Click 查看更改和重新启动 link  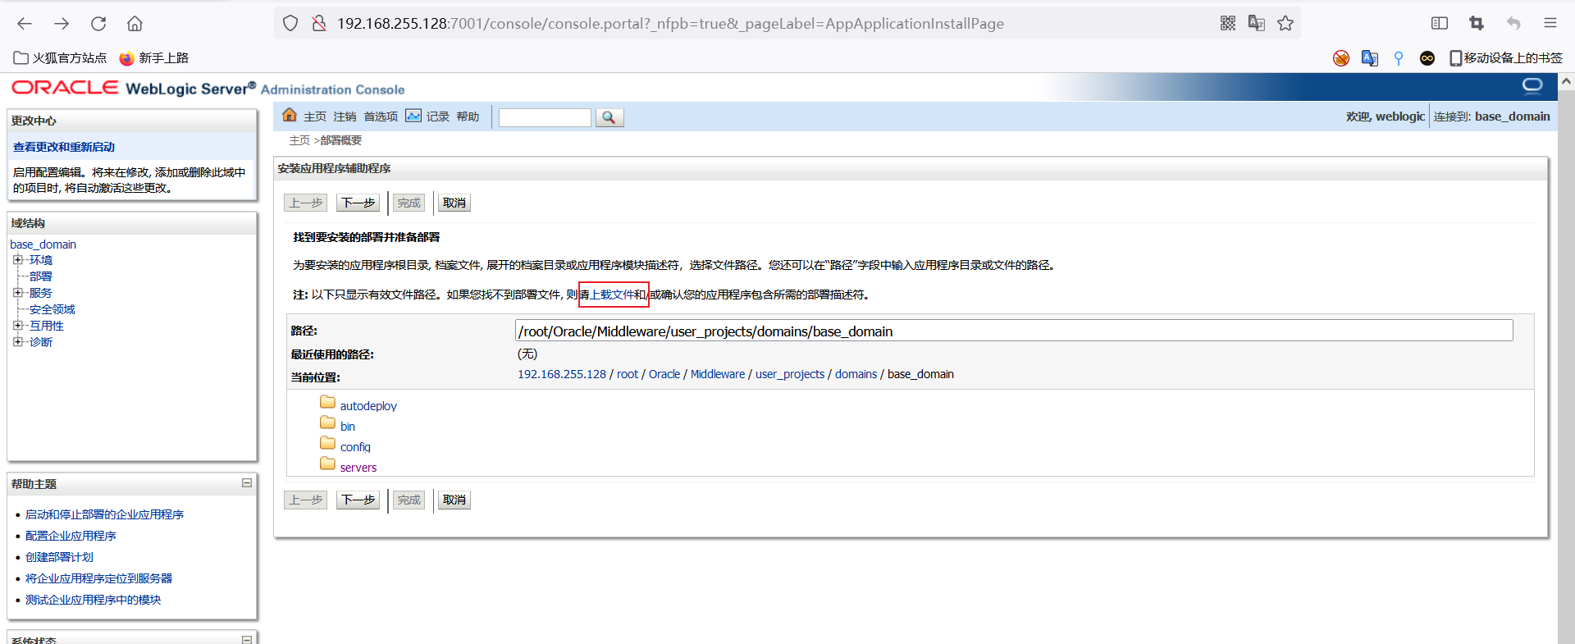click(x=64, y=147)
